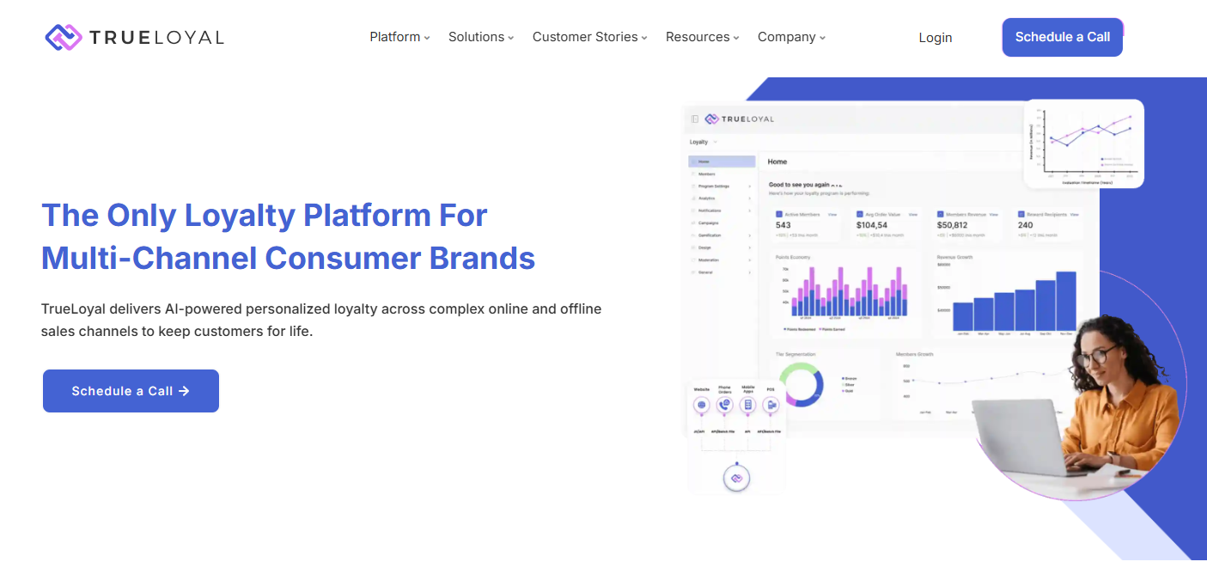The height and width of the screenshot is (574, 1207).
Task: Click the arrow icon in the hero Schedule a Call button
Action: [x=184, y=391]
